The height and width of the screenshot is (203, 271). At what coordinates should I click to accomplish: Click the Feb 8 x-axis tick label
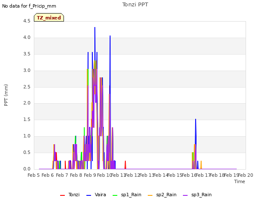pos(76,175)
